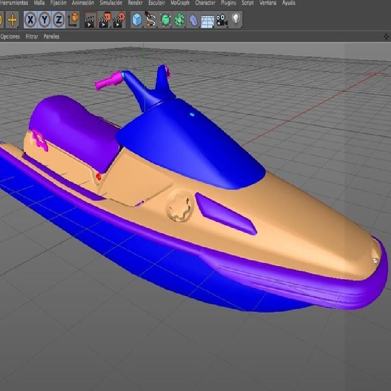Open the Simulación menu
Image resolution: width=391 pixels, height=391 pixels.
[111, 3]
